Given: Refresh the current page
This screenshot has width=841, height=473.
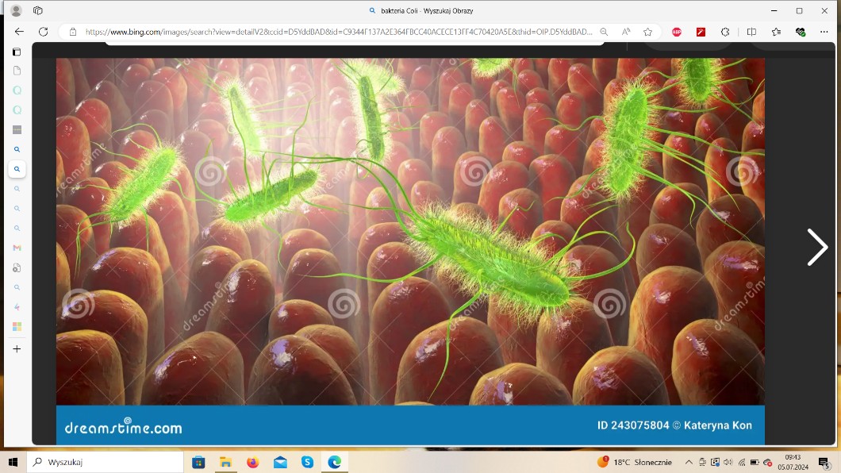Looking at the screenshot, I should point(43,32).
